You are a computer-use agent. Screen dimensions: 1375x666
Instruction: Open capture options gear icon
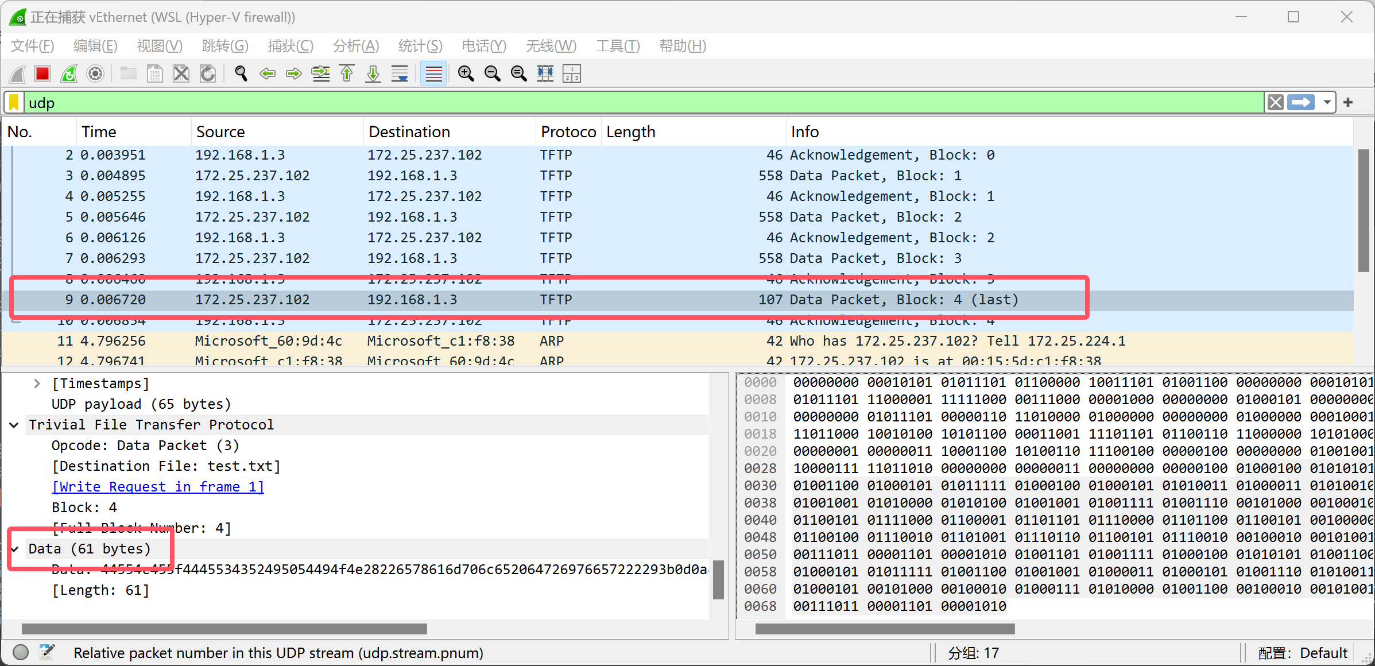point(95,73)
